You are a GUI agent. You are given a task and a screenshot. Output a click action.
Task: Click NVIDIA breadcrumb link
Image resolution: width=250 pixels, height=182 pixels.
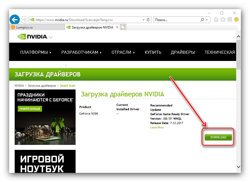(19, 86)
